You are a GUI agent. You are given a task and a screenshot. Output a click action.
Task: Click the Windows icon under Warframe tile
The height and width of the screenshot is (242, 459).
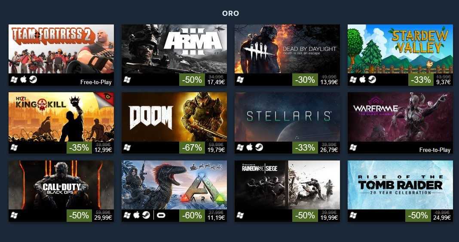[x=353, y=148]
